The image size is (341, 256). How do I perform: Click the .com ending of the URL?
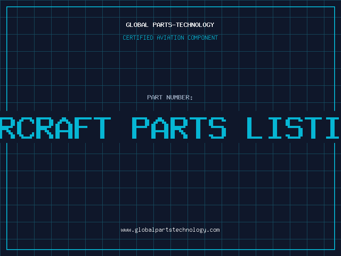coord(214,230)
